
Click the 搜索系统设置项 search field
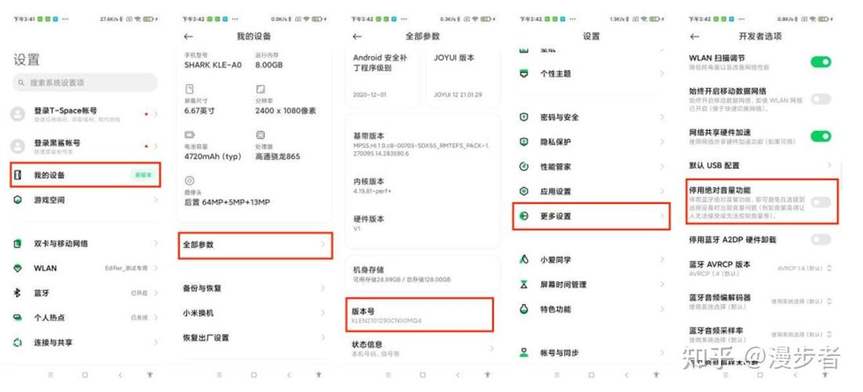pyautogui.click(x=86, y=82)
